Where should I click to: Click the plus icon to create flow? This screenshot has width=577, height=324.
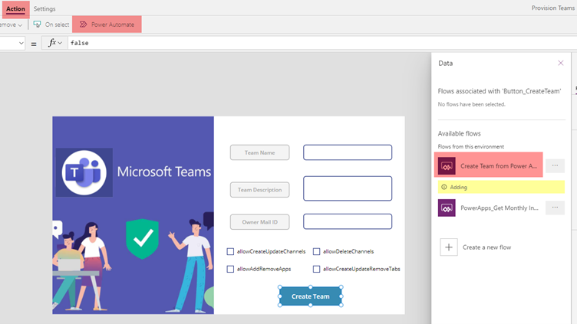pos(449,247)
